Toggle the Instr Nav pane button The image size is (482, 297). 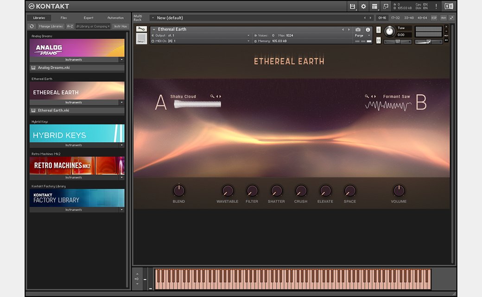(120, 26)
